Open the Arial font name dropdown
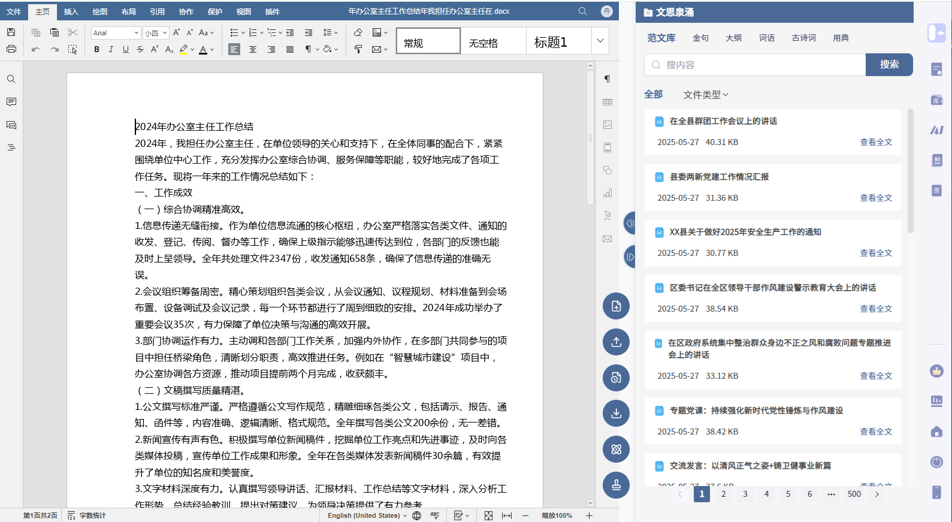Screen dimensions: 952x522 click(137, 33)
